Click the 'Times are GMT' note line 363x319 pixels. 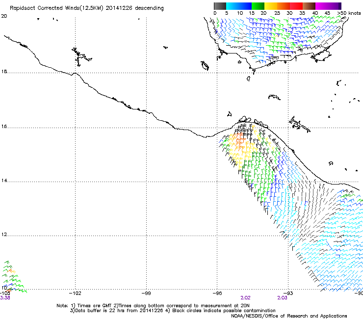[153, 306]
